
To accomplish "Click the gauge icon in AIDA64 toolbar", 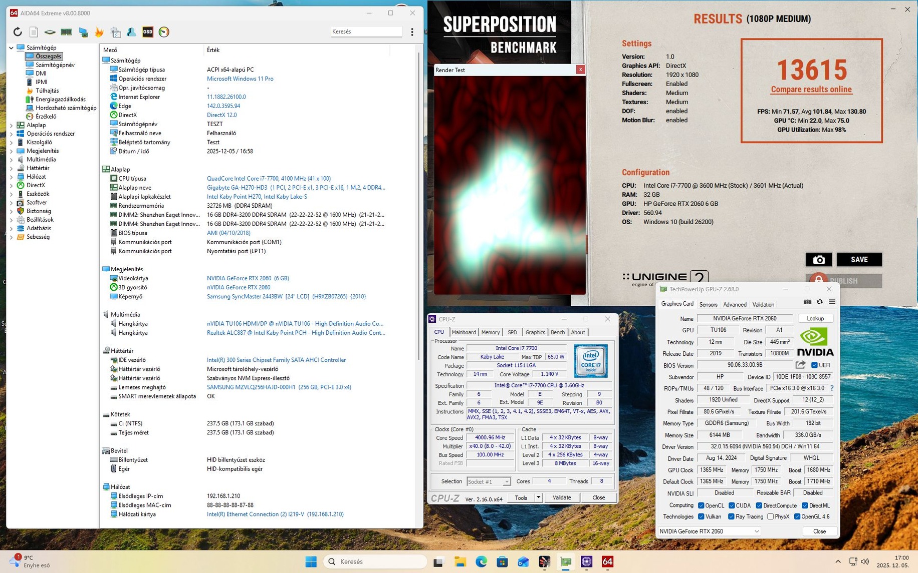I will (x=164, y=32).
